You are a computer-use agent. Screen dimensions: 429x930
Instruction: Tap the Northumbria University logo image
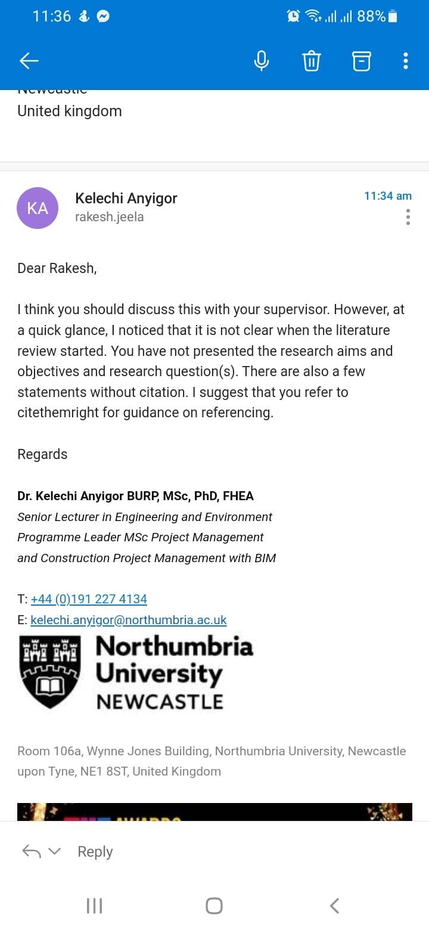pyautogui.click(x=137, y=671)
